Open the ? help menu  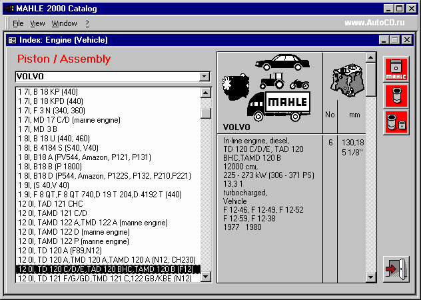[x=87, y=23]
